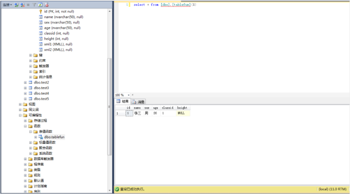The image size is (350, 194).
Task: Click in the SQL query editor line
Action: click(x=165, y=5)
